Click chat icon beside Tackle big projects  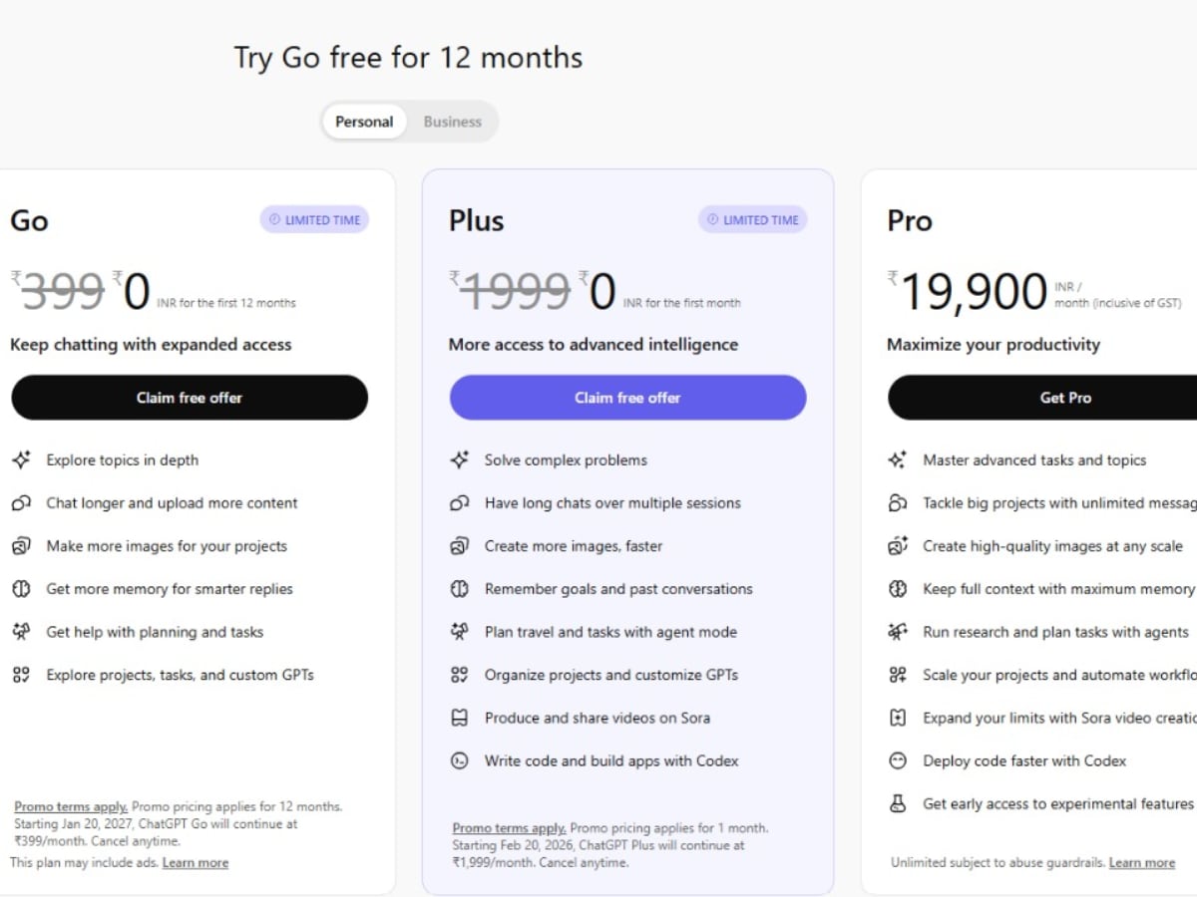pos(898,503)
